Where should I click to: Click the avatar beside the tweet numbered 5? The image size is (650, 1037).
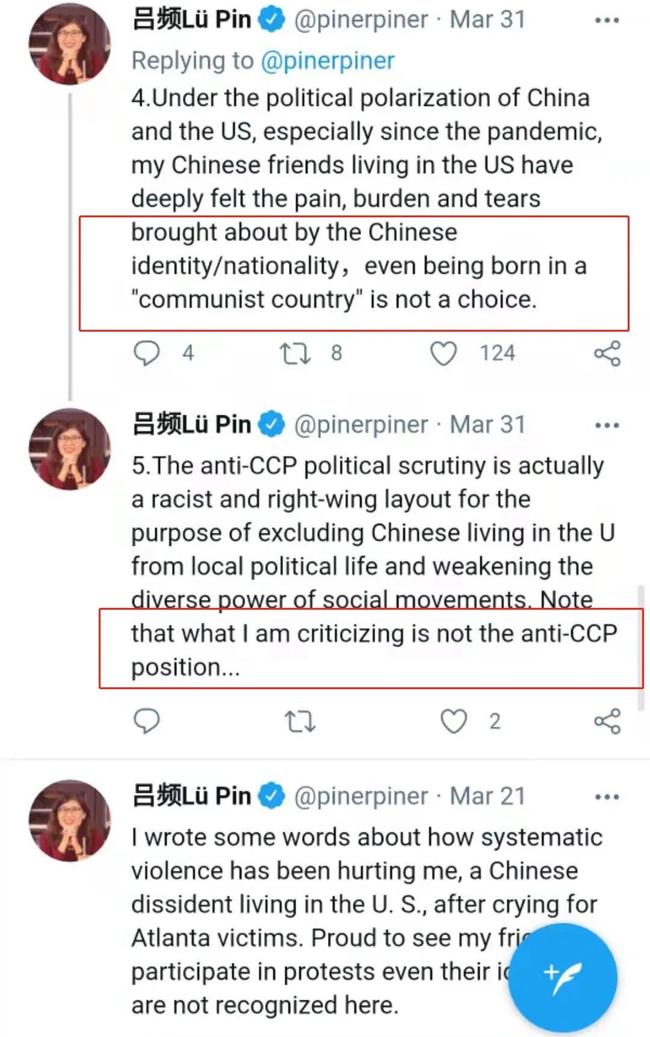(x=70, y=449)
